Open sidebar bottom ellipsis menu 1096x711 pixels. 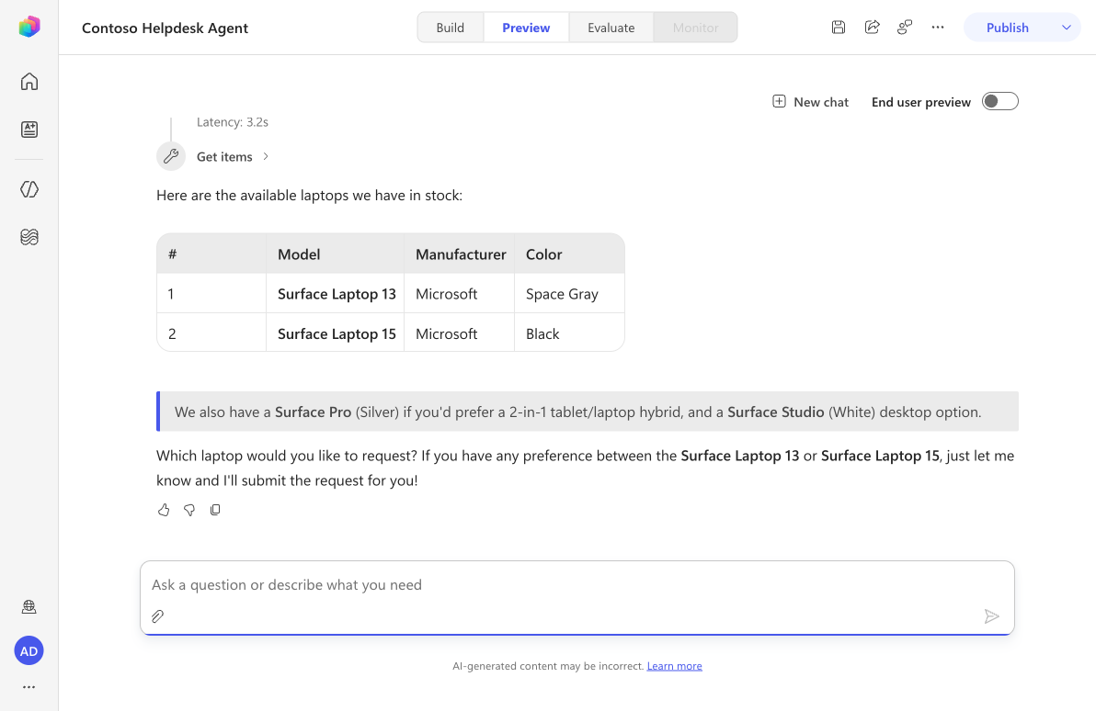(x=29, y=687)
